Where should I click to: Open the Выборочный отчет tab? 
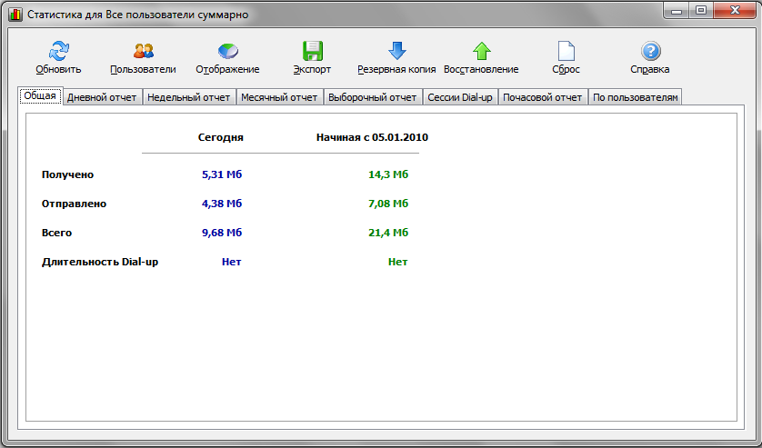tap(372, 97)
